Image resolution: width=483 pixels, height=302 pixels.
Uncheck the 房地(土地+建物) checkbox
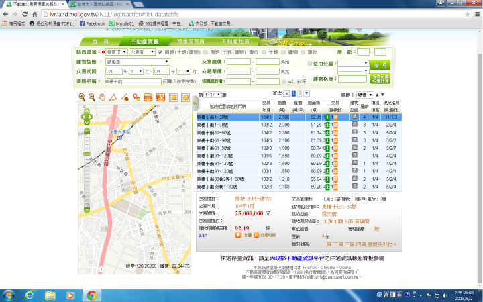point(160,52)
